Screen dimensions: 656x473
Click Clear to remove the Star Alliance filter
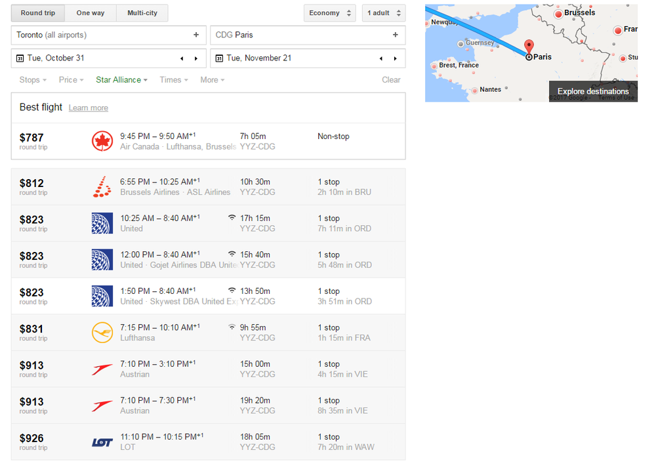tap(391, 79)
